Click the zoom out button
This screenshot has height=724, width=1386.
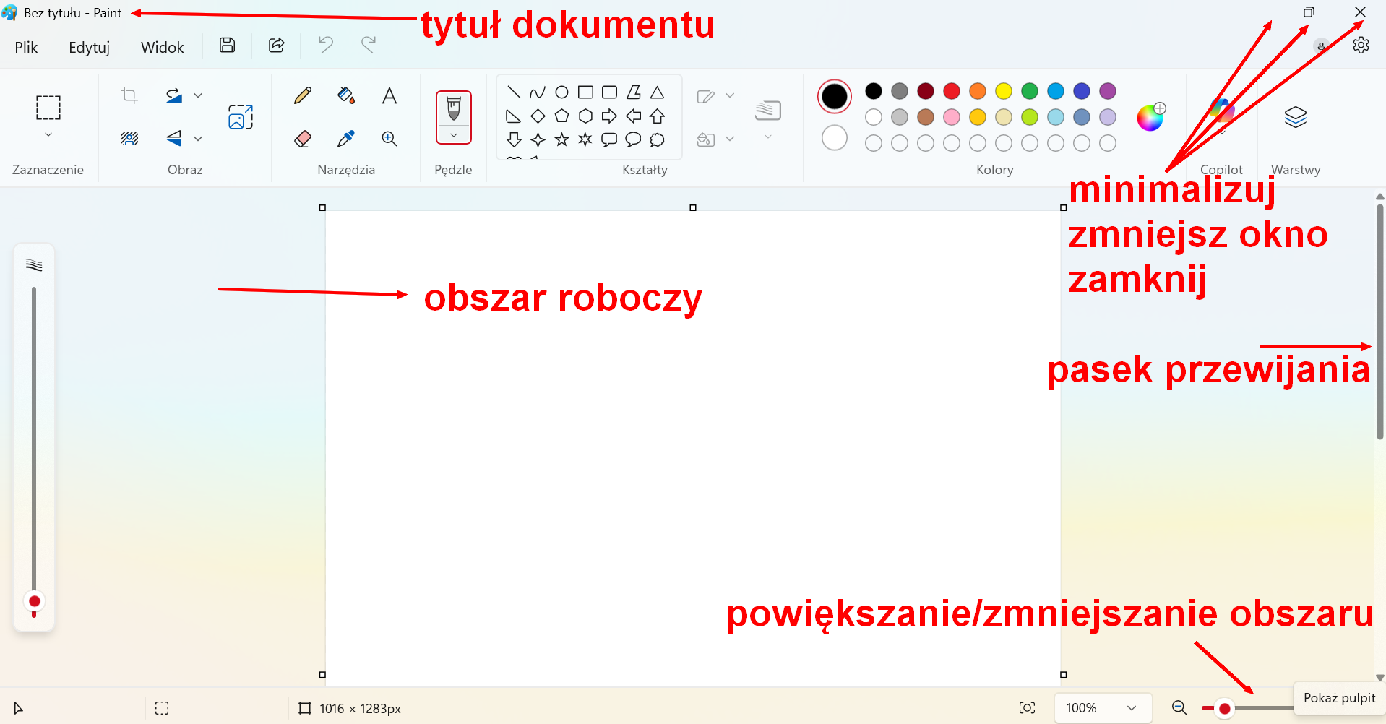[1179, 708]
